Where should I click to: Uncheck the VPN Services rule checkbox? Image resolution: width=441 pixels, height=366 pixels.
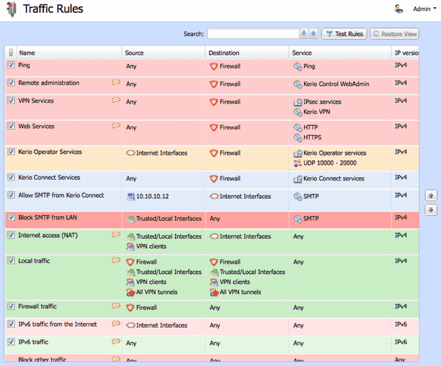[x=11, y=100]
